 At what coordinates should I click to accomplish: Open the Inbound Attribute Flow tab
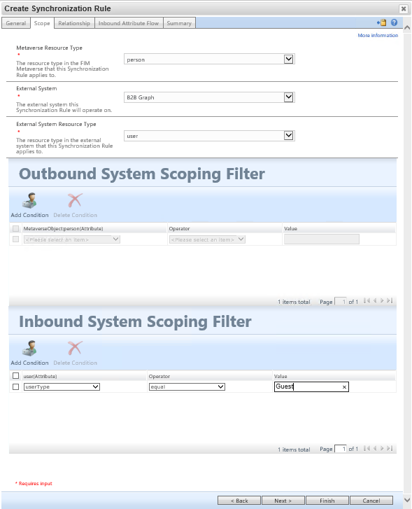(x=129, y=23)
